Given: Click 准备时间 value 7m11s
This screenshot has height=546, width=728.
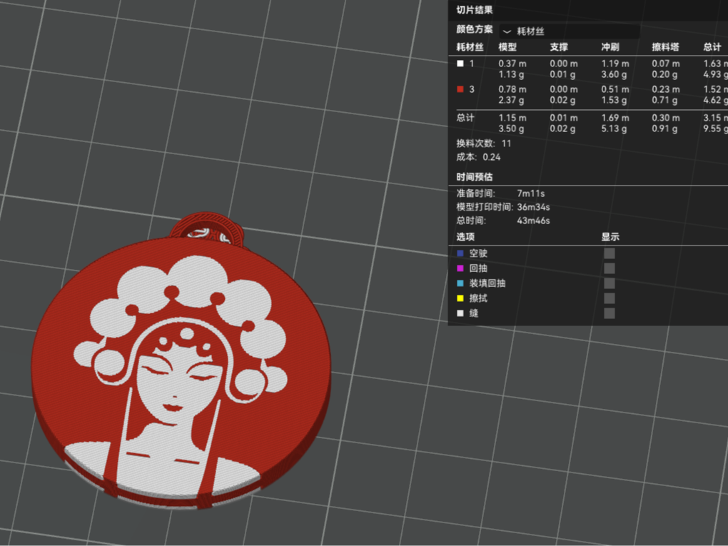Looking at the screenshot, I should [x=531, y=193].
